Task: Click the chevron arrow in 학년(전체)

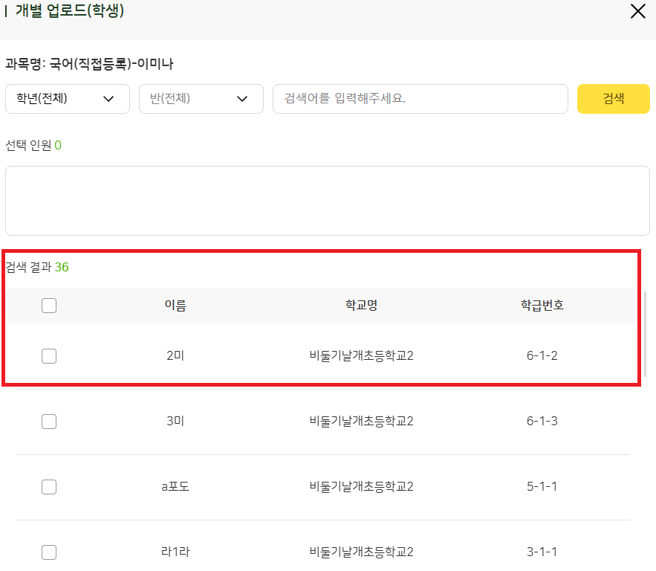Action: click(x=108, y=99)
